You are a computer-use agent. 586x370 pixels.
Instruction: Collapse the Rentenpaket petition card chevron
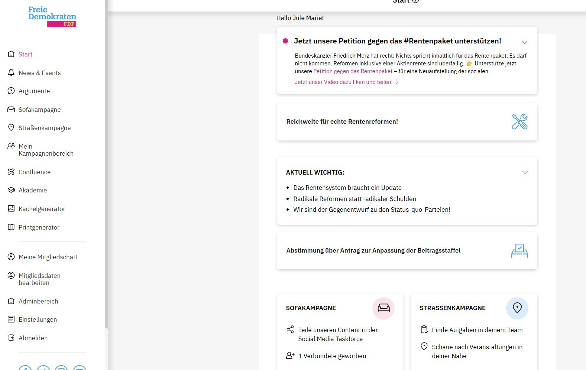click(525, 42)
